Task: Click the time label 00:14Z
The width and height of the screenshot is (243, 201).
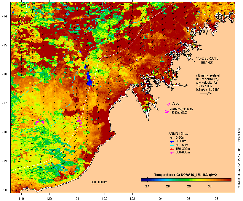Action: click(x=207, y=63)
